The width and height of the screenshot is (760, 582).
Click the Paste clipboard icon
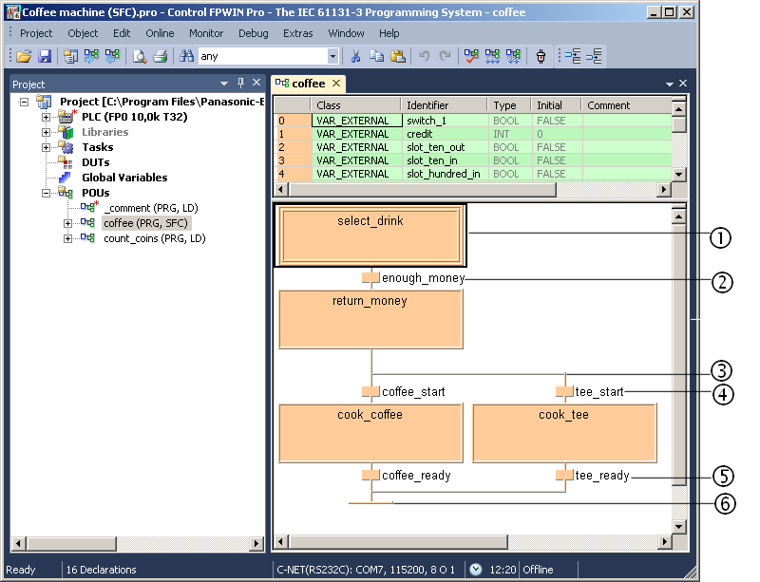point(398,57)
